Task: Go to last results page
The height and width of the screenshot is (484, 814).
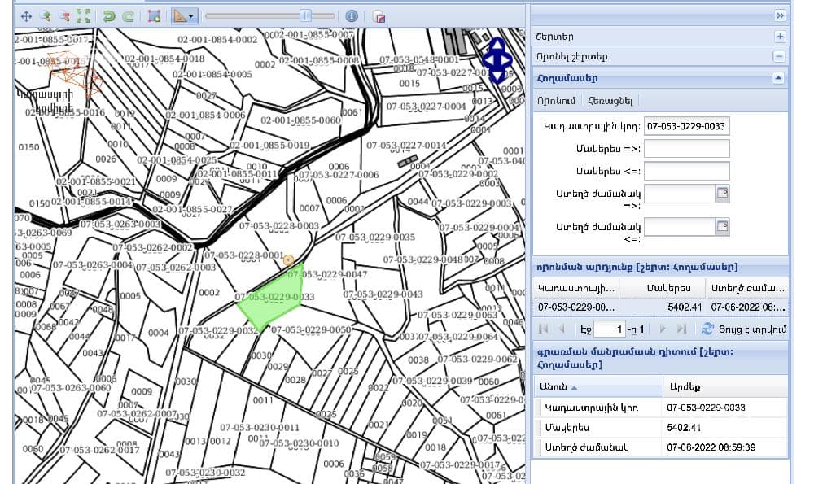Action: click(681, 329)
